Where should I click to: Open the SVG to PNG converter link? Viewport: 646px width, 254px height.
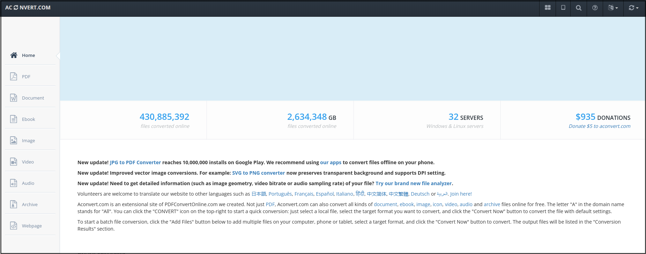pyautogui.click(x=259, y=173)
